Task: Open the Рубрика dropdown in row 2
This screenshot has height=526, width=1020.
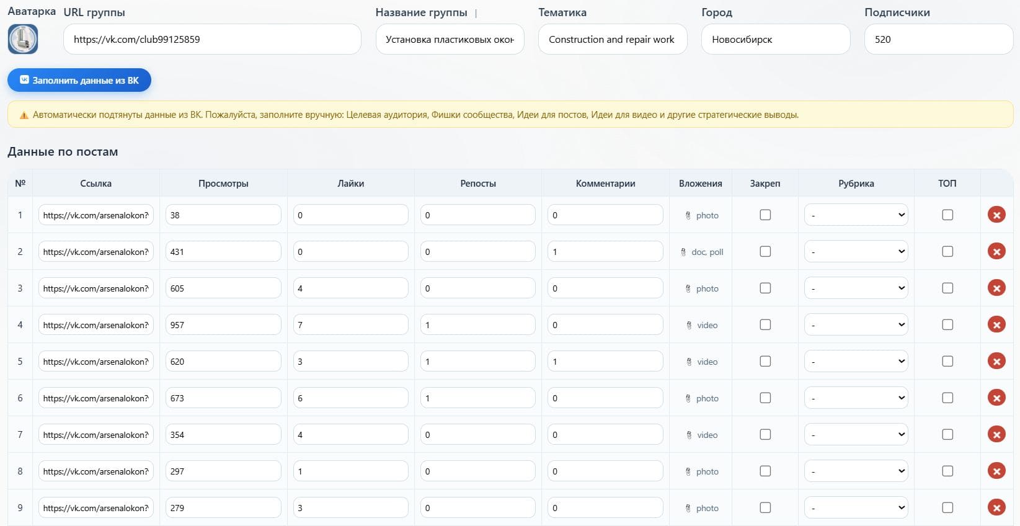Action: pyautogui.click(x=856, y=251)
